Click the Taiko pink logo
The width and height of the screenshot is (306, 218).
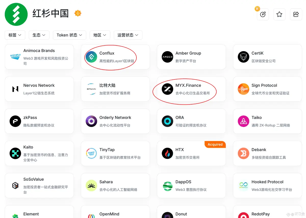pyautogui.click(x=244, y=121)
